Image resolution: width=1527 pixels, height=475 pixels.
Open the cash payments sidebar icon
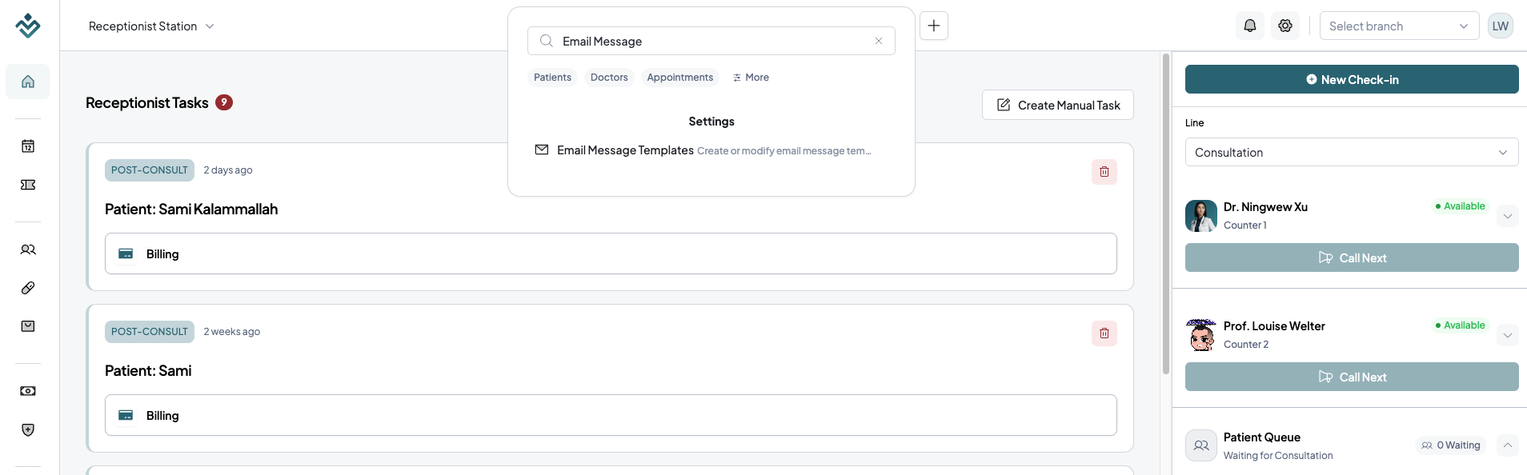(x=28, y=391)
